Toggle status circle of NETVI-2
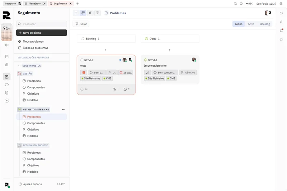This screenshot has width=287, height=191. pos(82,60)
